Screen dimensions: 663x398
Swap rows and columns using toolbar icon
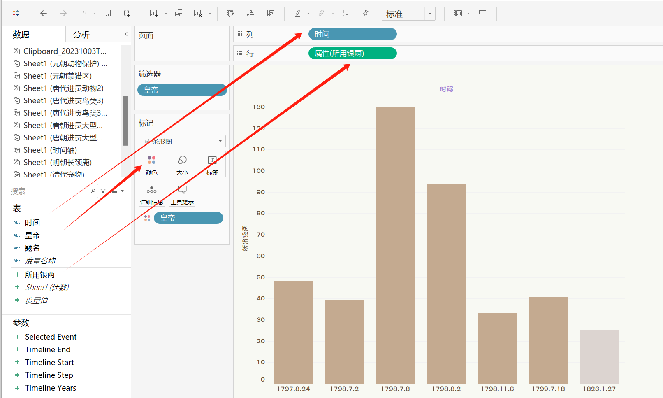(230, 13)
